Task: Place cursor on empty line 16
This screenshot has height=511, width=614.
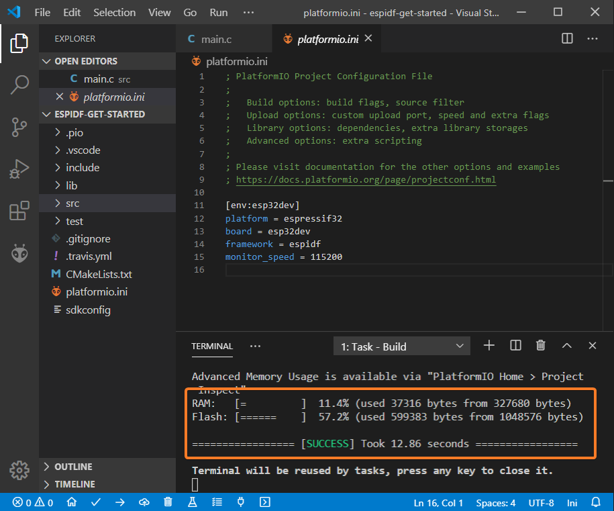Action: pos(419,270)
